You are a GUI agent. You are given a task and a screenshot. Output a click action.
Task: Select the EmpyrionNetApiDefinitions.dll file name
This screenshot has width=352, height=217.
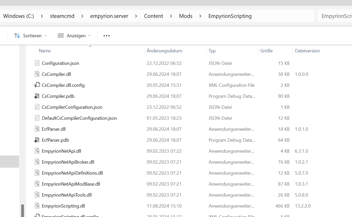click(72, 173)
